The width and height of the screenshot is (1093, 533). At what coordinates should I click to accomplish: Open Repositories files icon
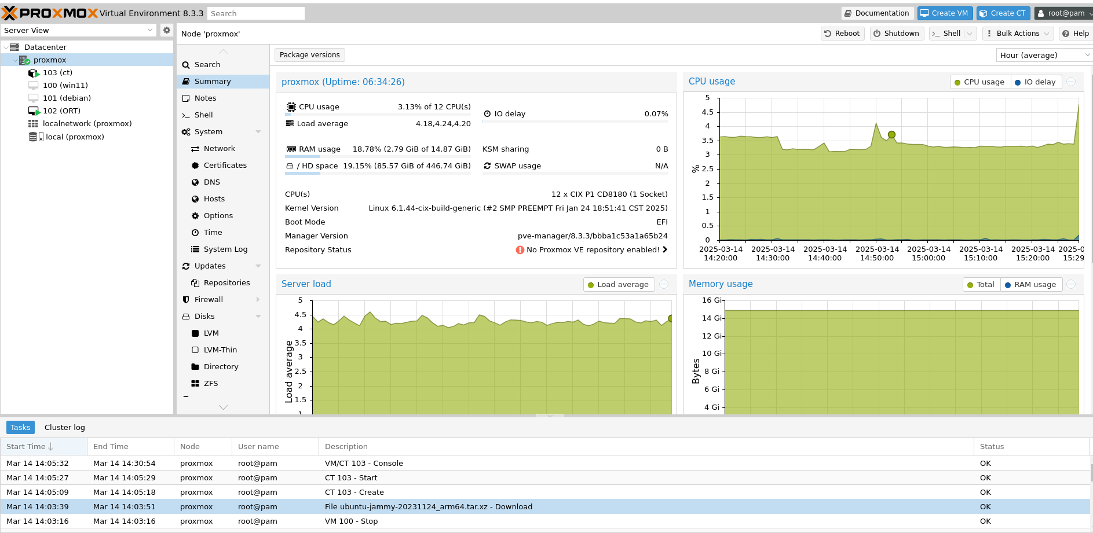coord(195,283)
